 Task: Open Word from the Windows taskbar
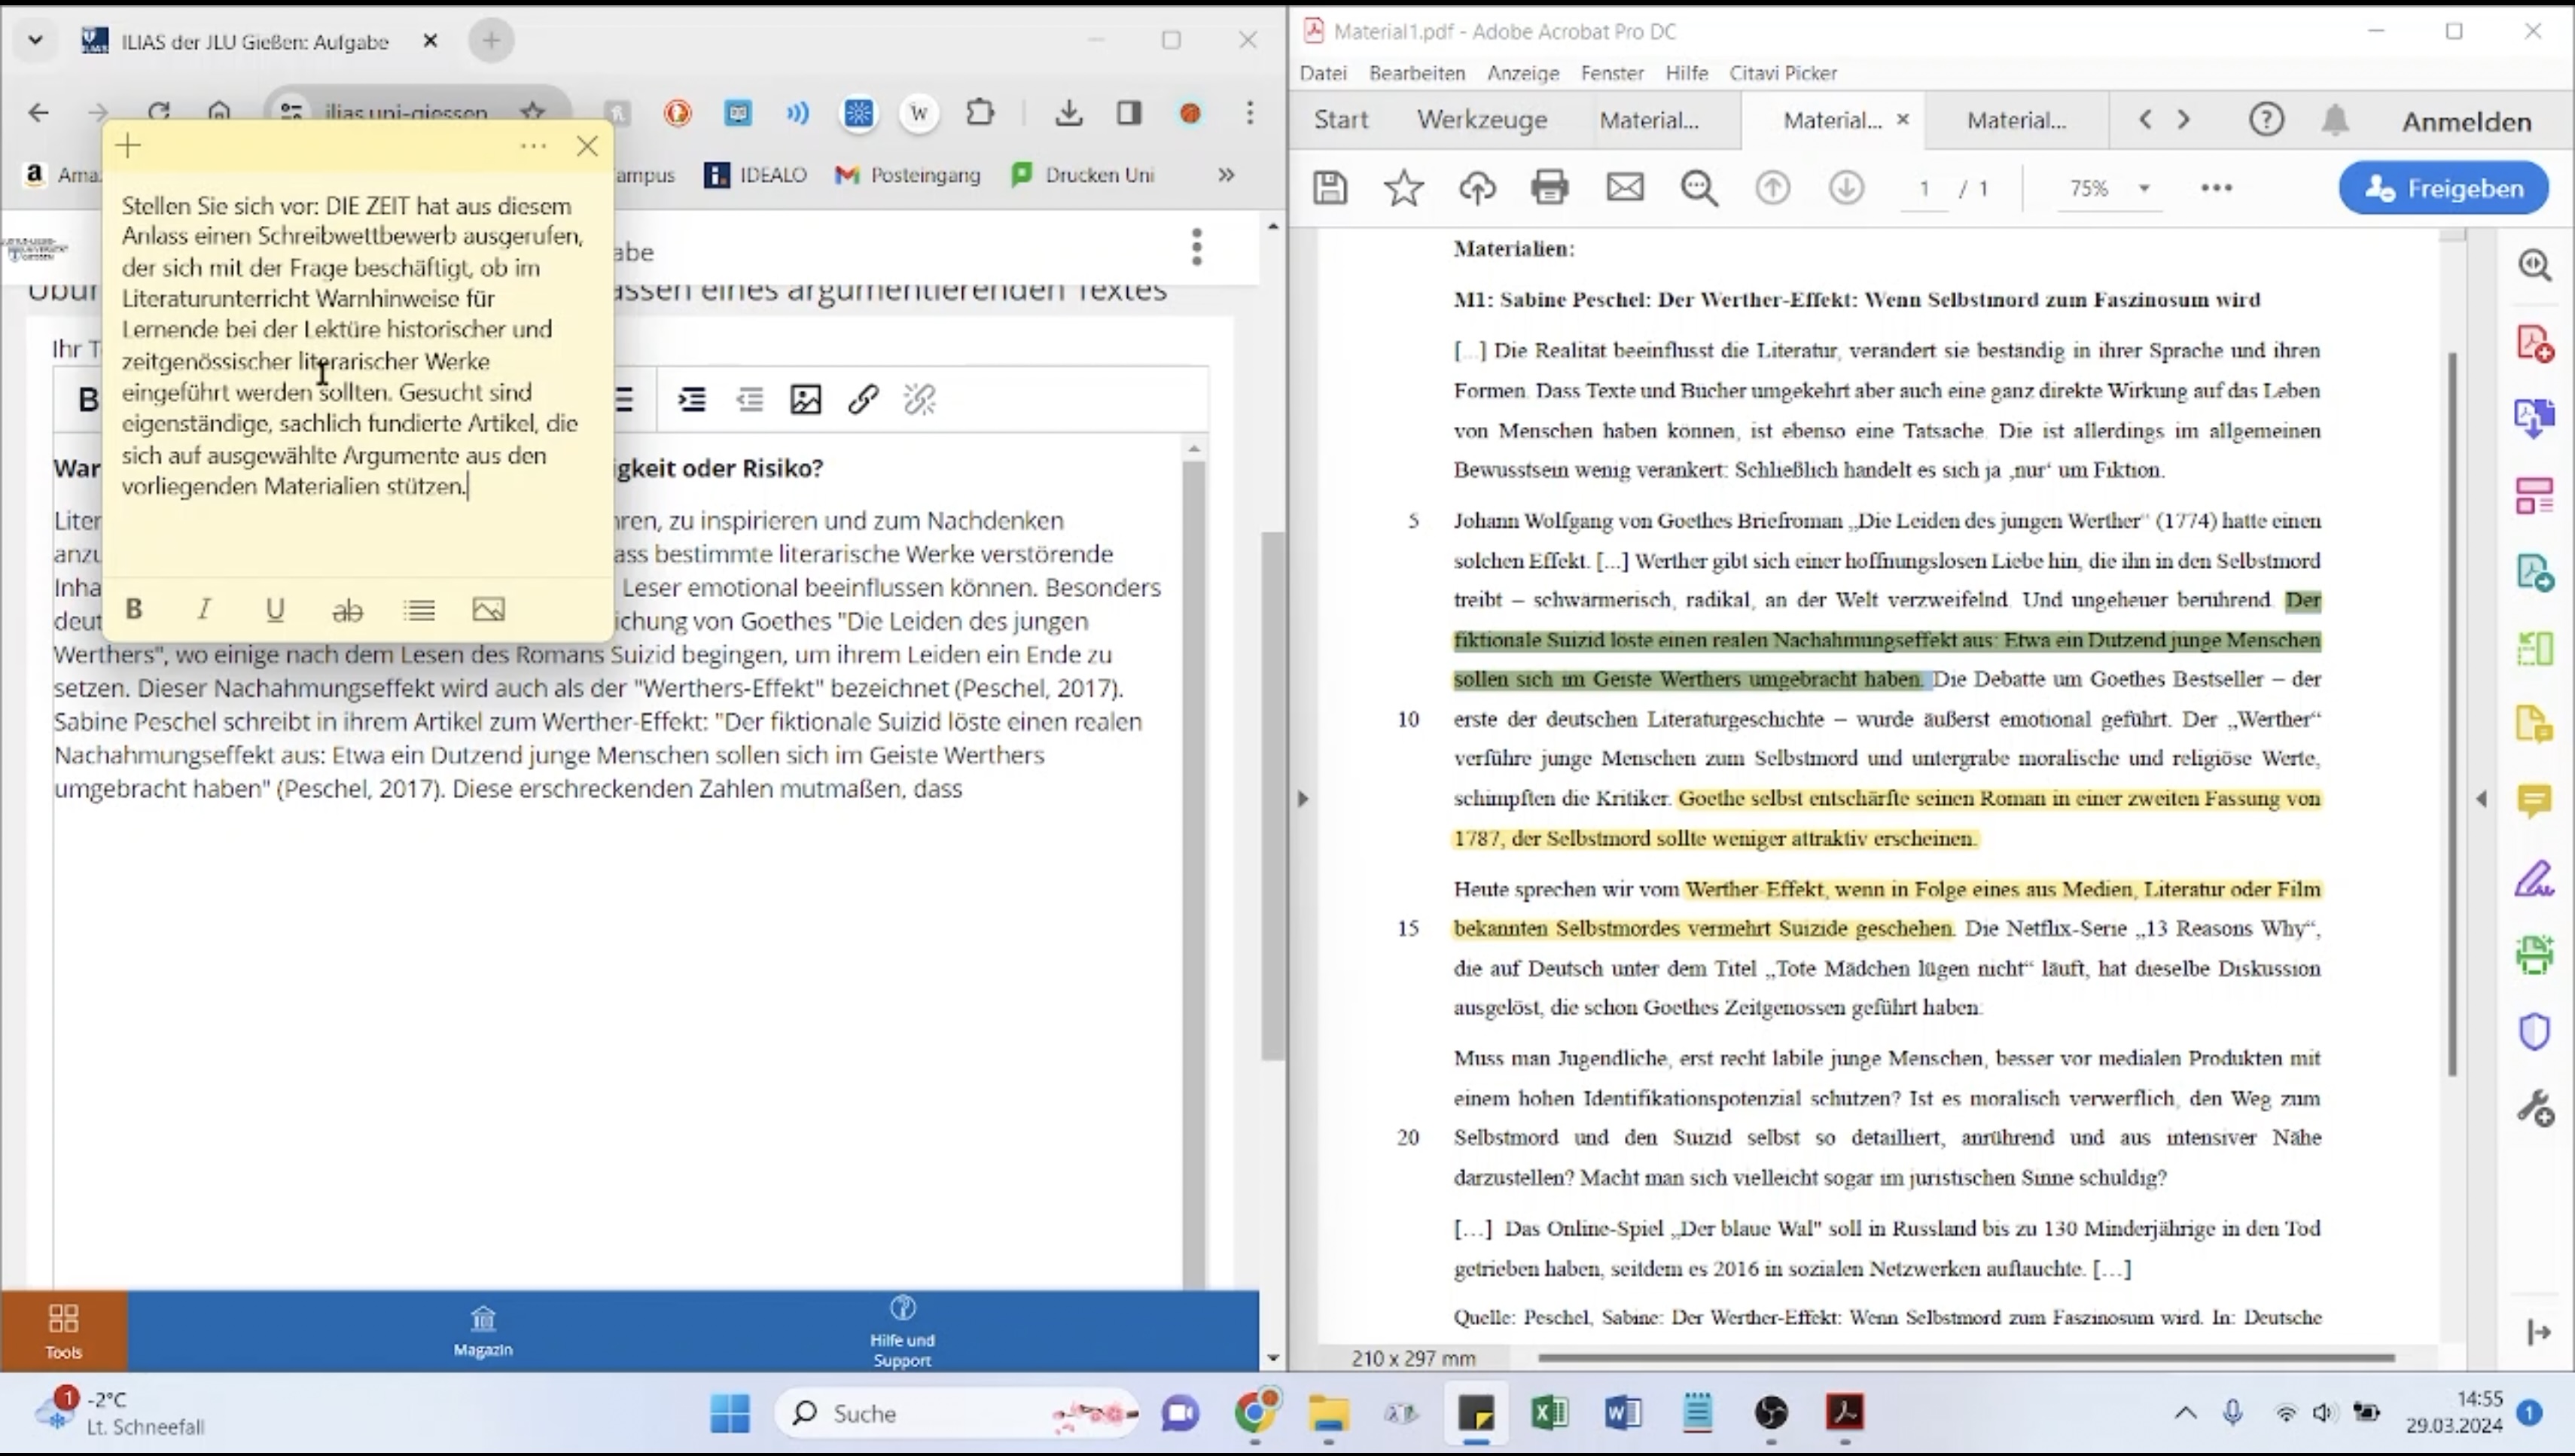[x=1623, y=1413]
